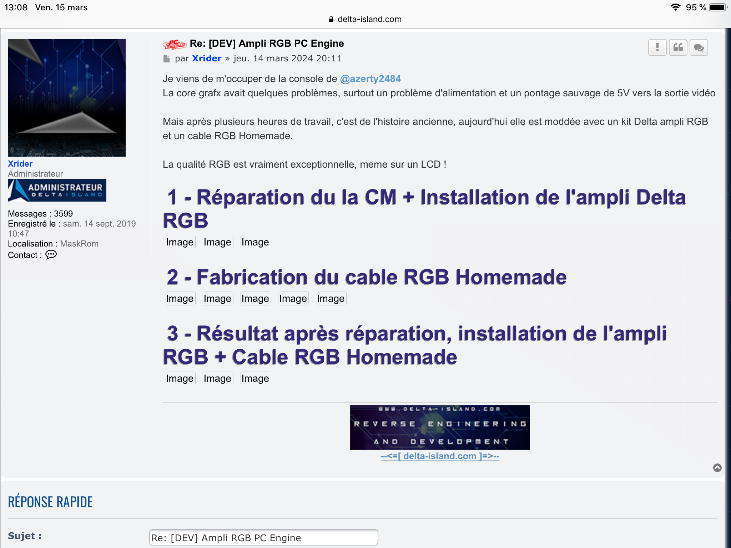Click the scroll-to-top arrow icon

[x=717, y=468]
